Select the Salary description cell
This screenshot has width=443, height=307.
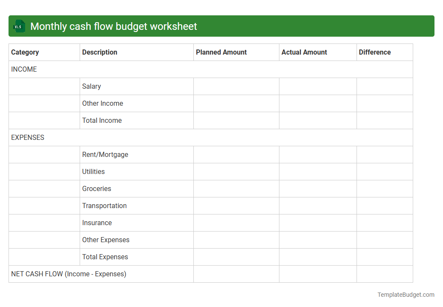[x=92, y=86]
